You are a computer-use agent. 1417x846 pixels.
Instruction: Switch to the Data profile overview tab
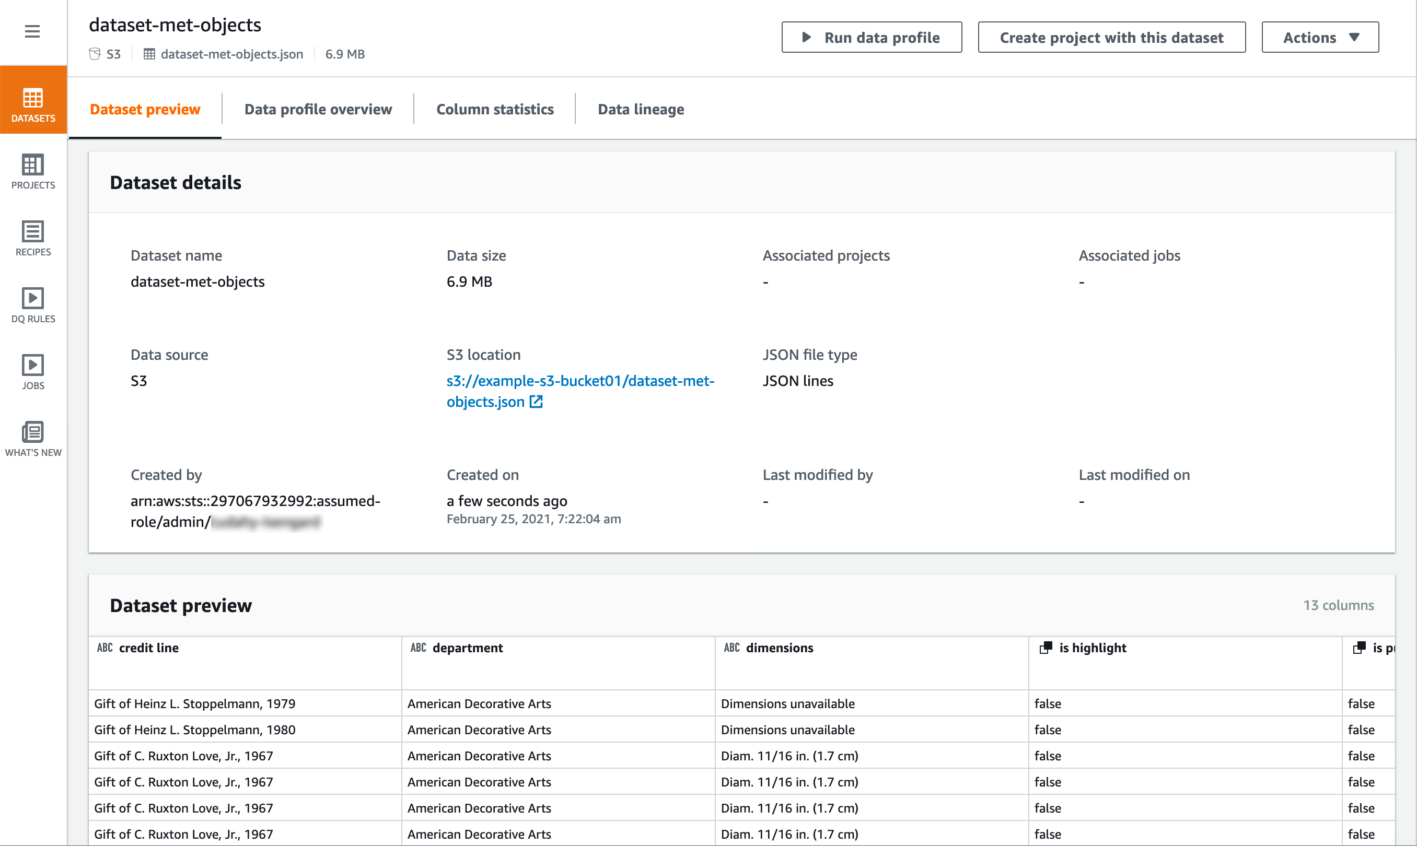318,109
